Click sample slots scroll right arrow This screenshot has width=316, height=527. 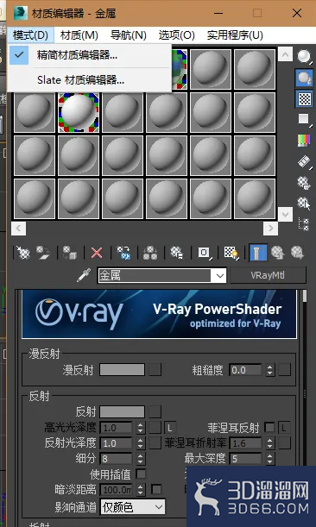(270, 229)
